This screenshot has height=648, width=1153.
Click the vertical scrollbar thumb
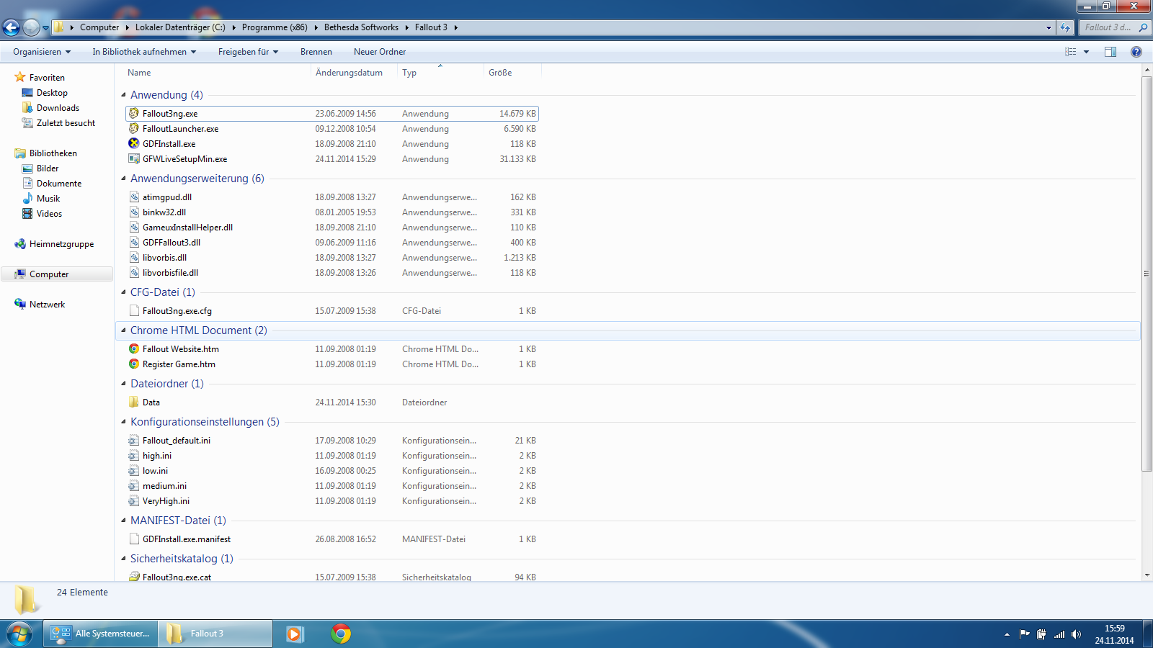coord(1147,274)
